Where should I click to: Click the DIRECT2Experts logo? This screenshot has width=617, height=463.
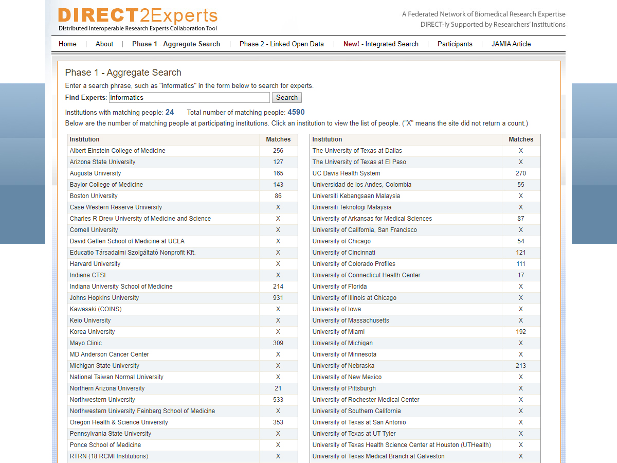[138, 19]
